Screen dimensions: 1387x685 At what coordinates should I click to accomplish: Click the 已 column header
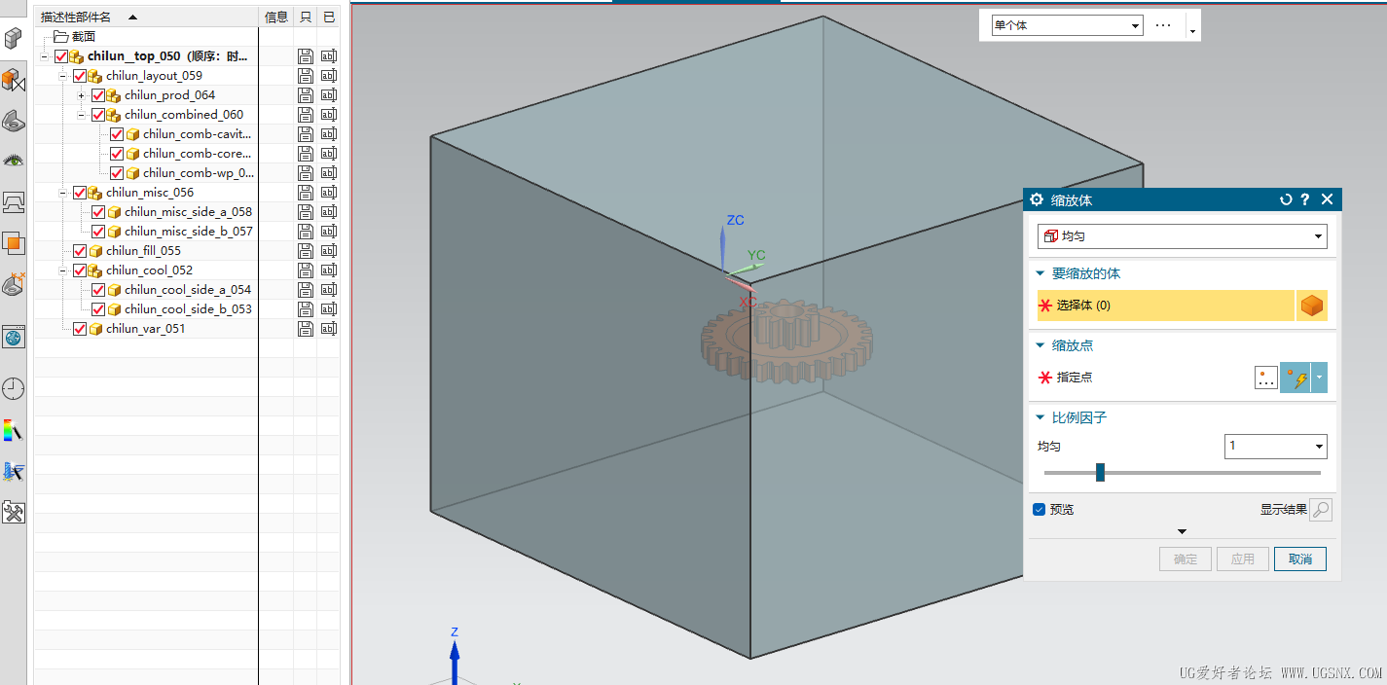(x=329, y=17)
